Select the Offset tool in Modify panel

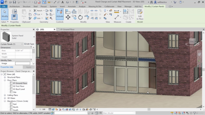pos(74,11)
